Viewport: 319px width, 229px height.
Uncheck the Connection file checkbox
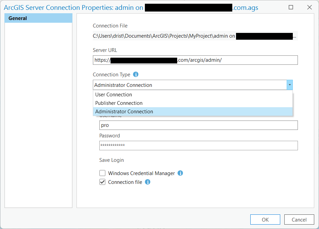pyautogui.click(x=102, y=182)
